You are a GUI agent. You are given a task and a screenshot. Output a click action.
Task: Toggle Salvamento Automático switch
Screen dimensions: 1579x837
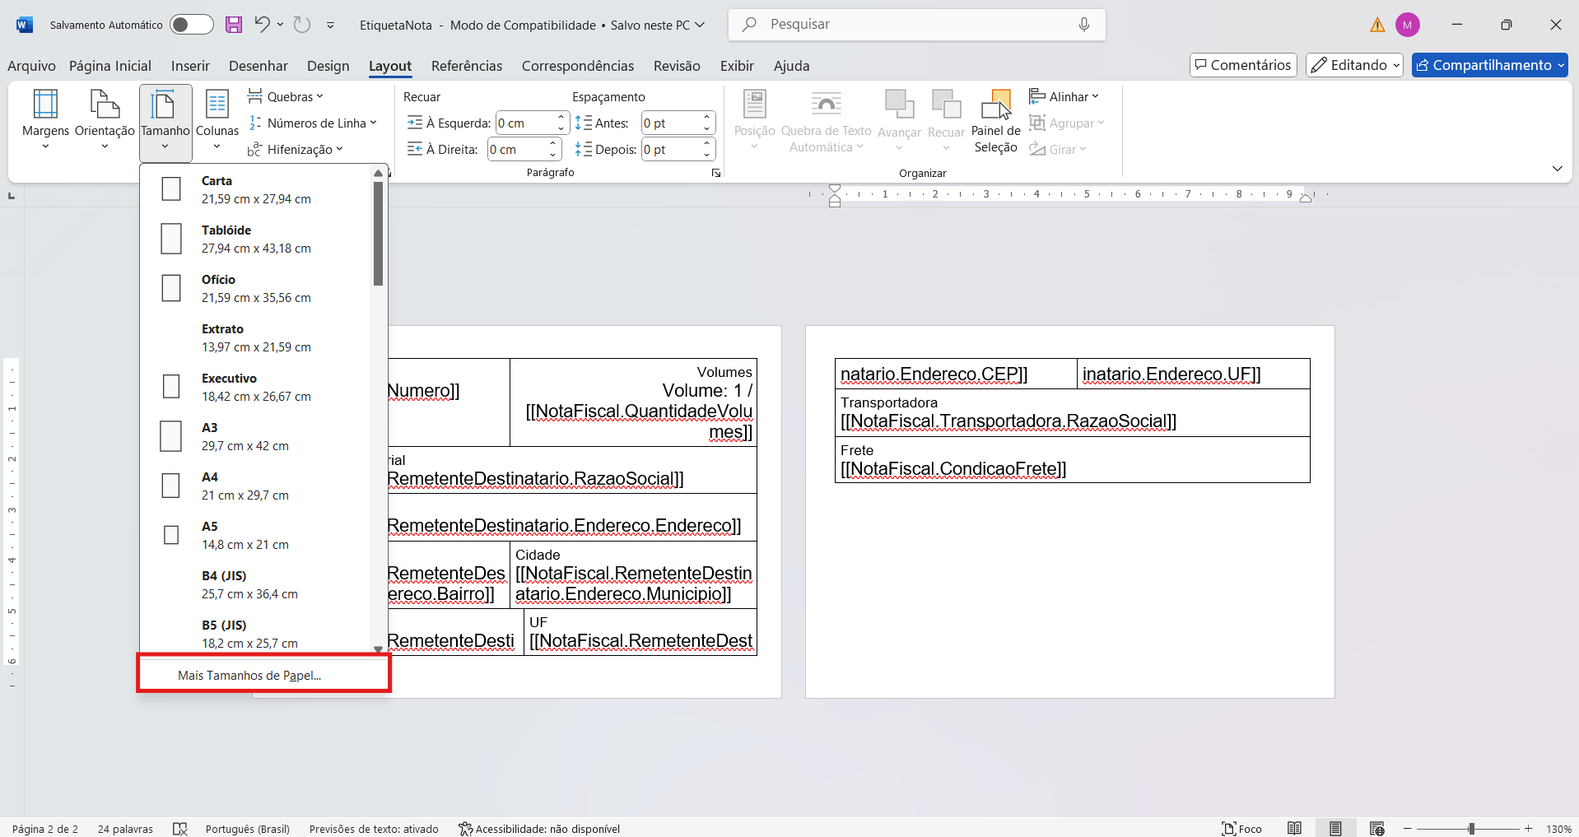[x=191, y=25]
